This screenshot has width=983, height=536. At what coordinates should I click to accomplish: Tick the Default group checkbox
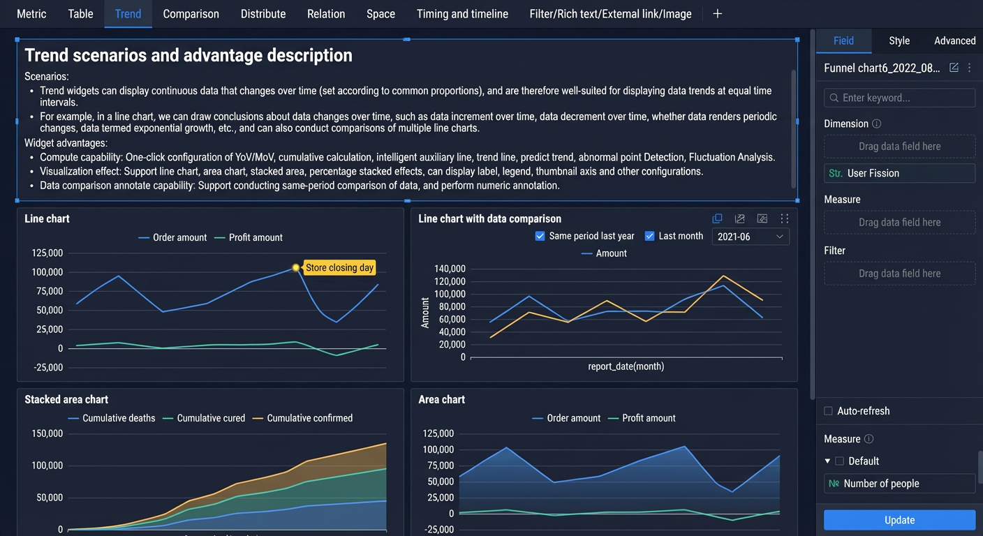(840, 461)
